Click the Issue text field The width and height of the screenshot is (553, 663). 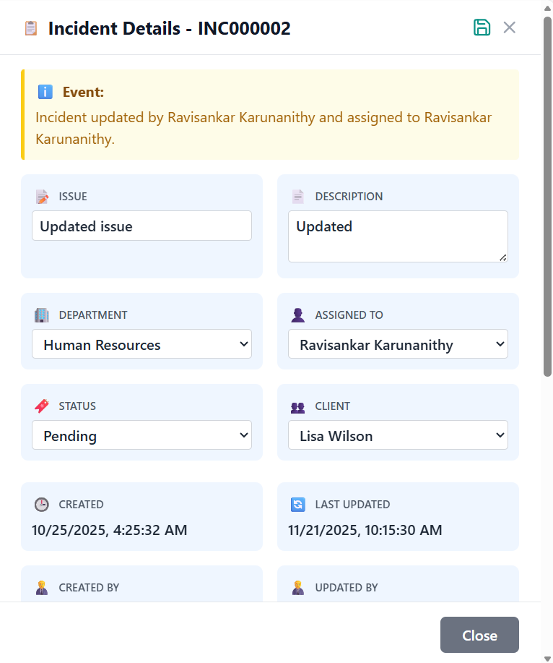click(141, 226)
